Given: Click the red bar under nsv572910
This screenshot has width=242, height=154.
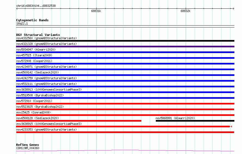Looking at the screenshot, I should click(125, 104).
